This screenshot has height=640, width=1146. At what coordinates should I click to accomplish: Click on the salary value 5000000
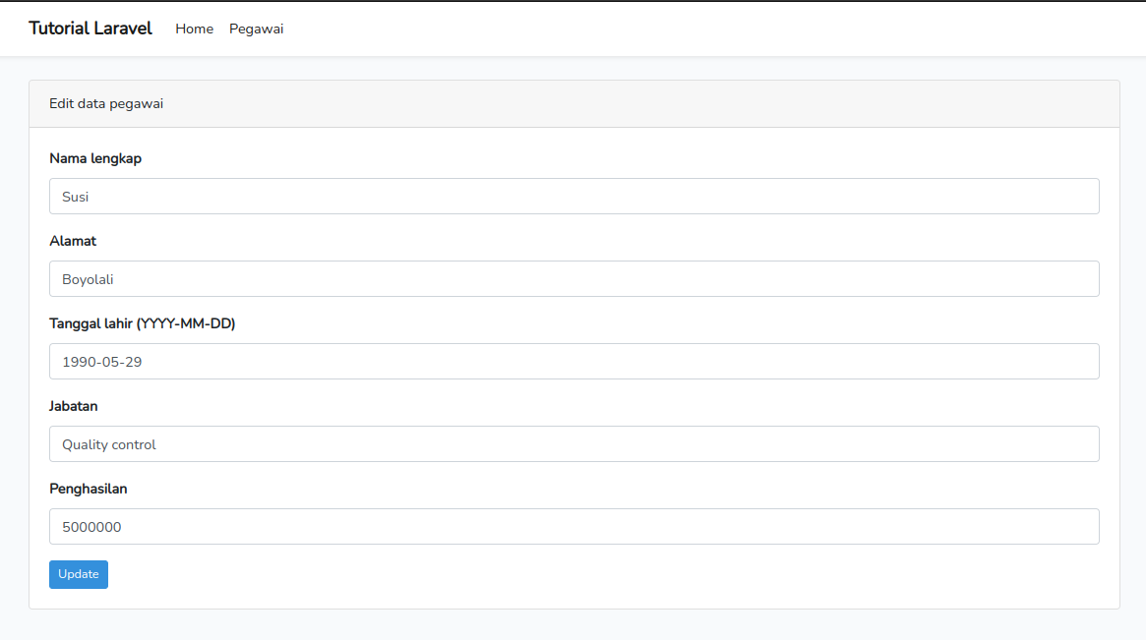click(91, 527)
